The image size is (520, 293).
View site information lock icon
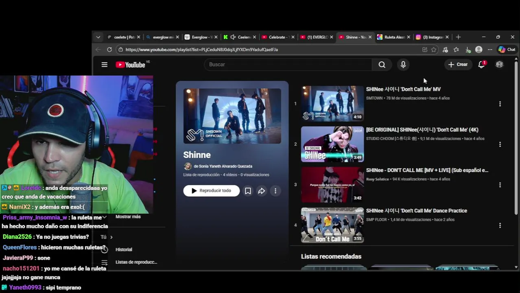(x=120, y=49)
